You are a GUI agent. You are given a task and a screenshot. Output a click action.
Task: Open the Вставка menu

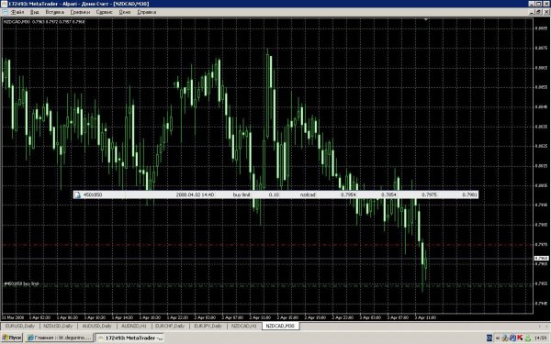[x=54, y=12]
